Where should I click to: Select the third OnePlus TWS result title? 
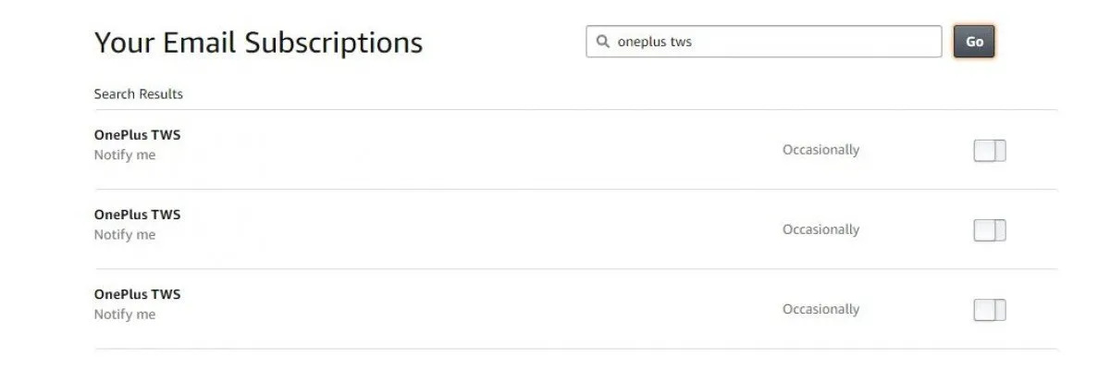[x=137, y=294]
